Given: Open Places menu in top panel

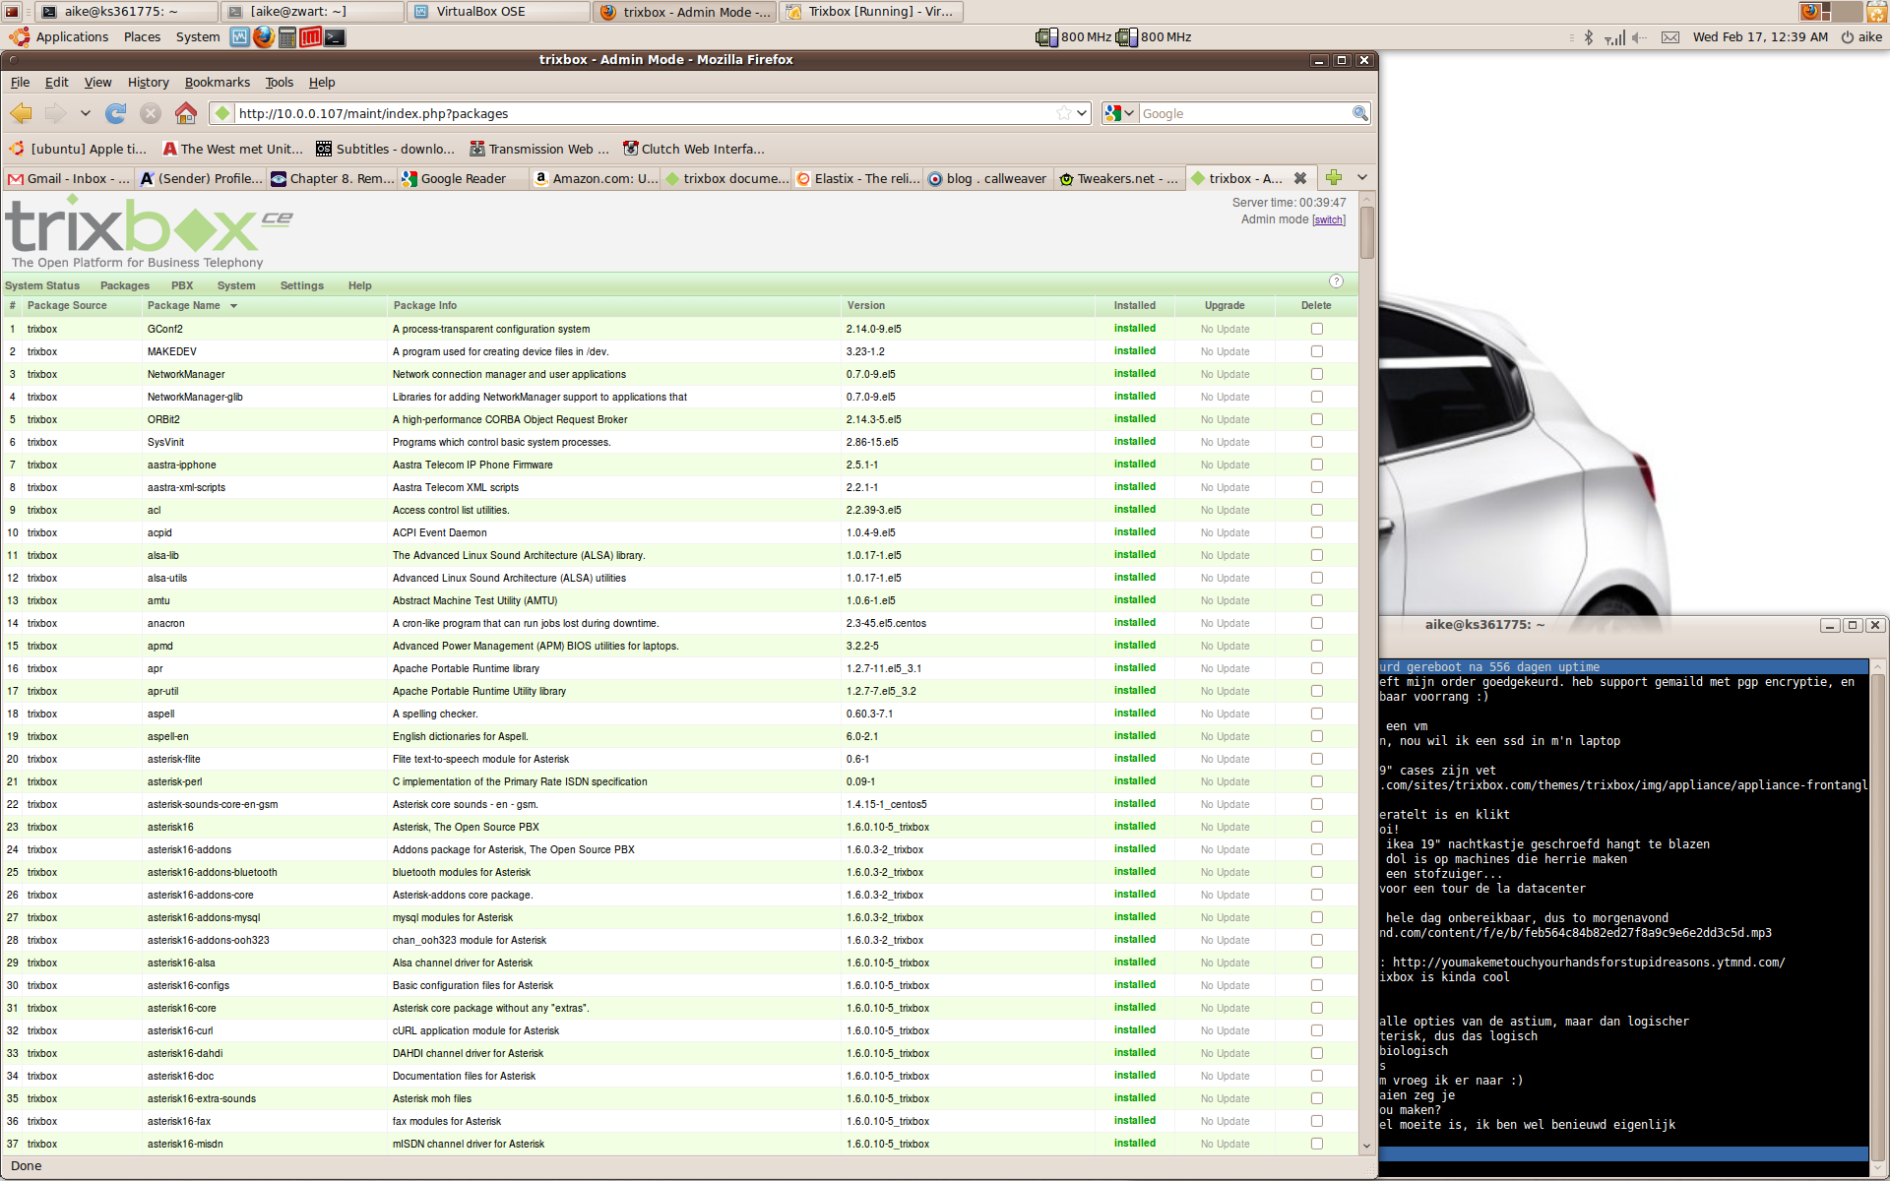Looking at the screenshot, I should (142, 37).
